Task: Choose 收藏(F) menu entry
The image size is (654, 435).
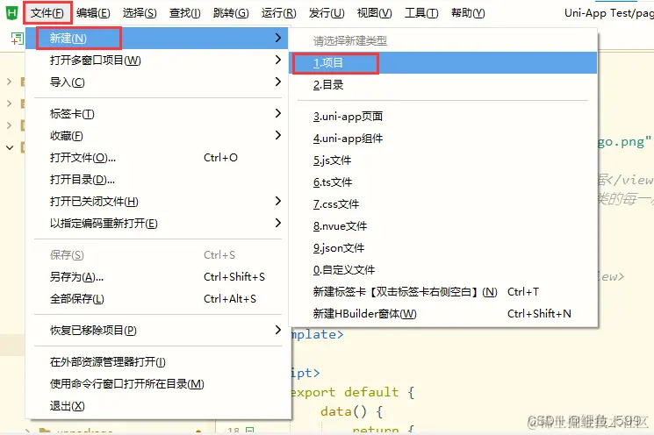Action: click(x=157, y=136)
